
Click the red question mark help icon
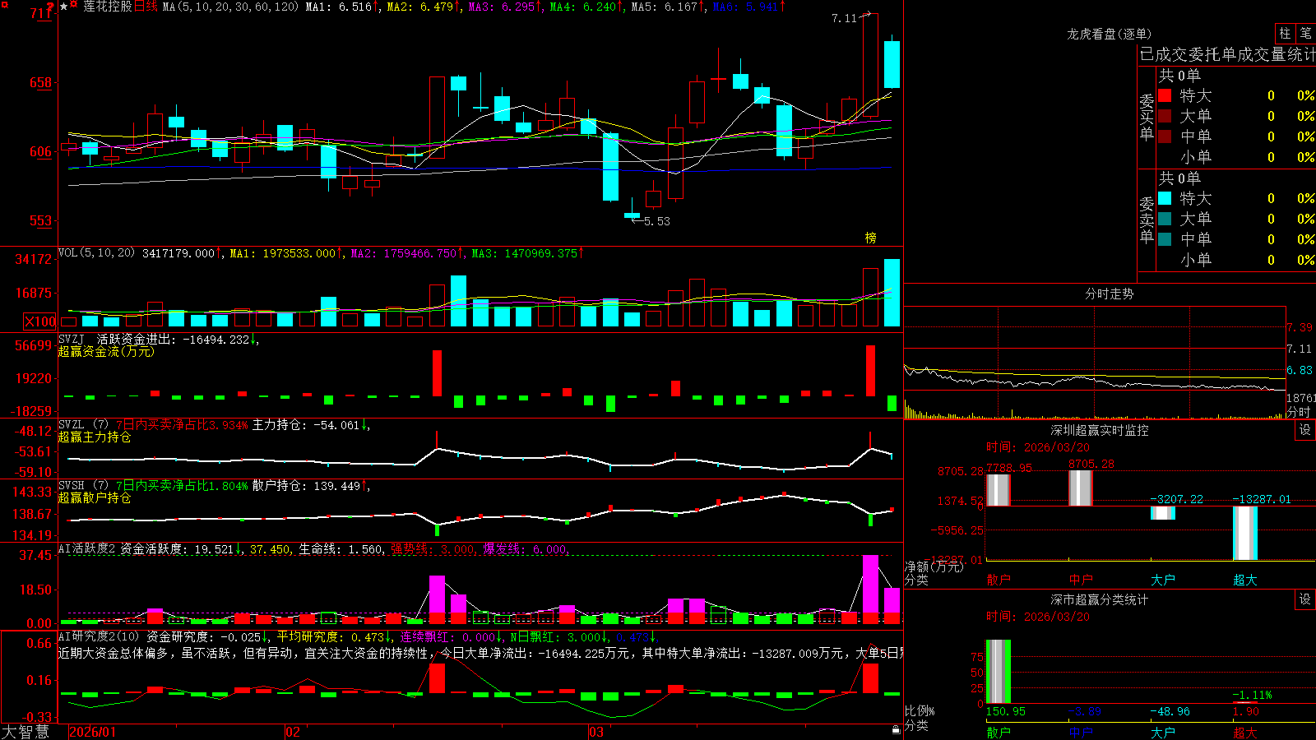[50, 6]
